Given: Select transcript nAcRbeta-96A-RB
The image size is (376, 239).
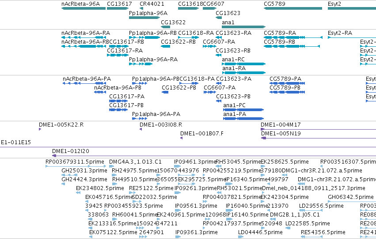Looking at the screenshot, I should (x=84, y=46).
